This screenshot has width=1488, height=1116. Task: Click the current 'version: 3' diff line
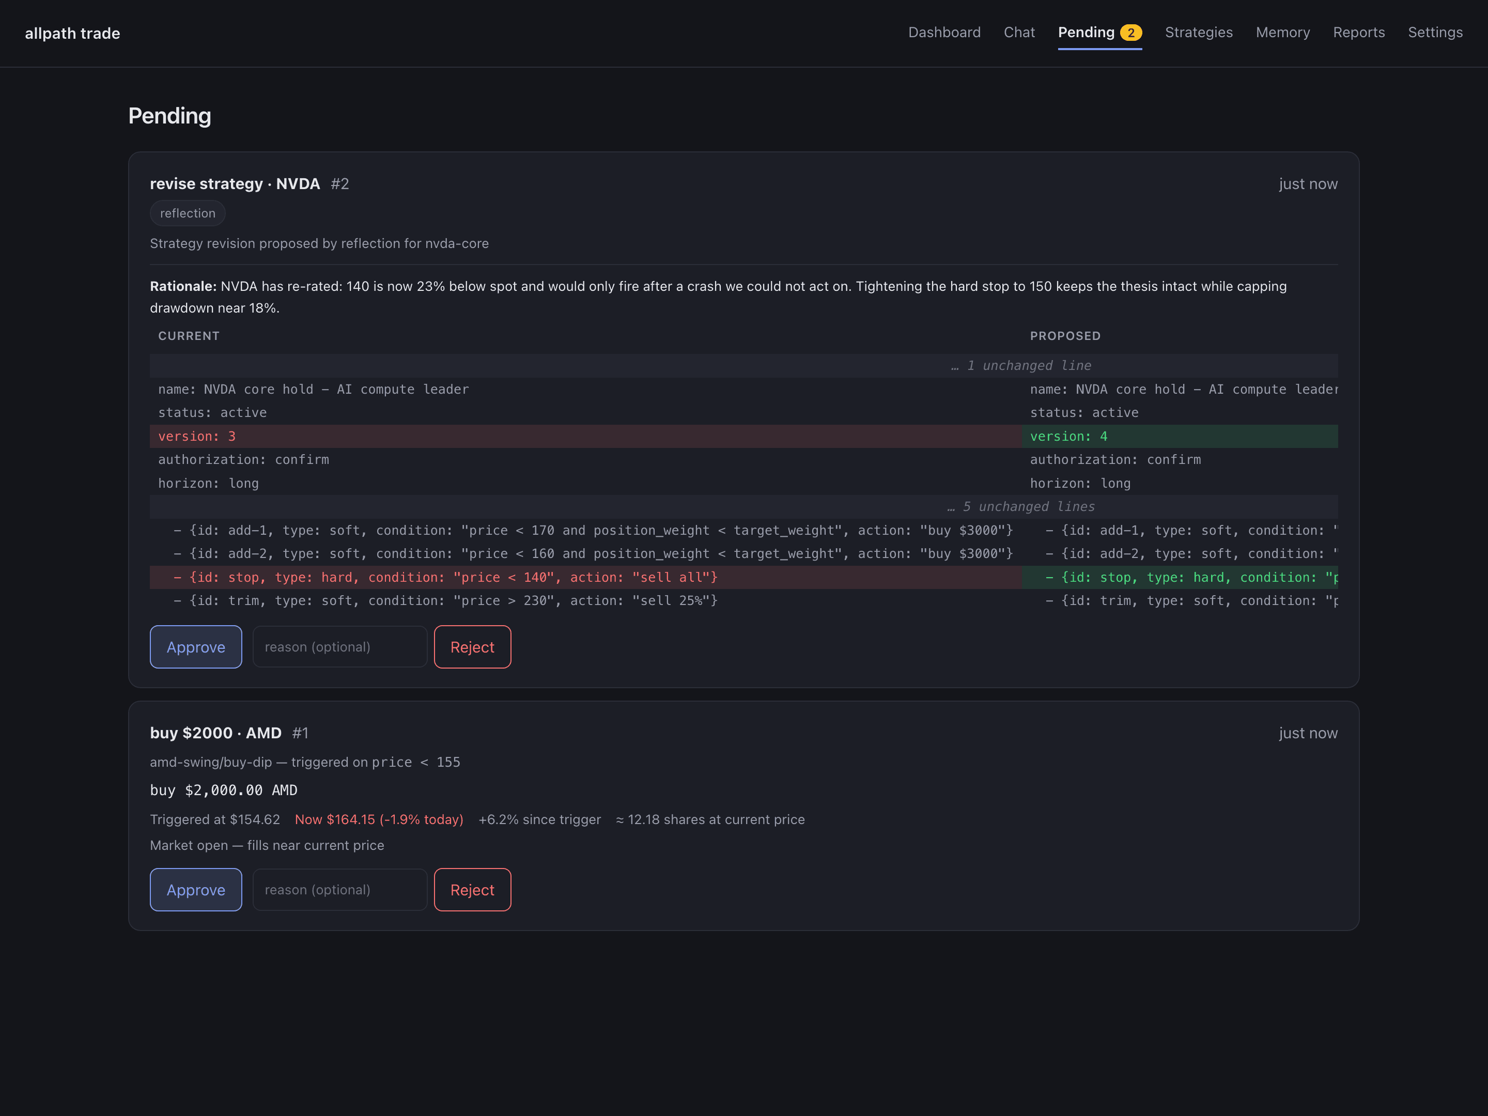586,436
